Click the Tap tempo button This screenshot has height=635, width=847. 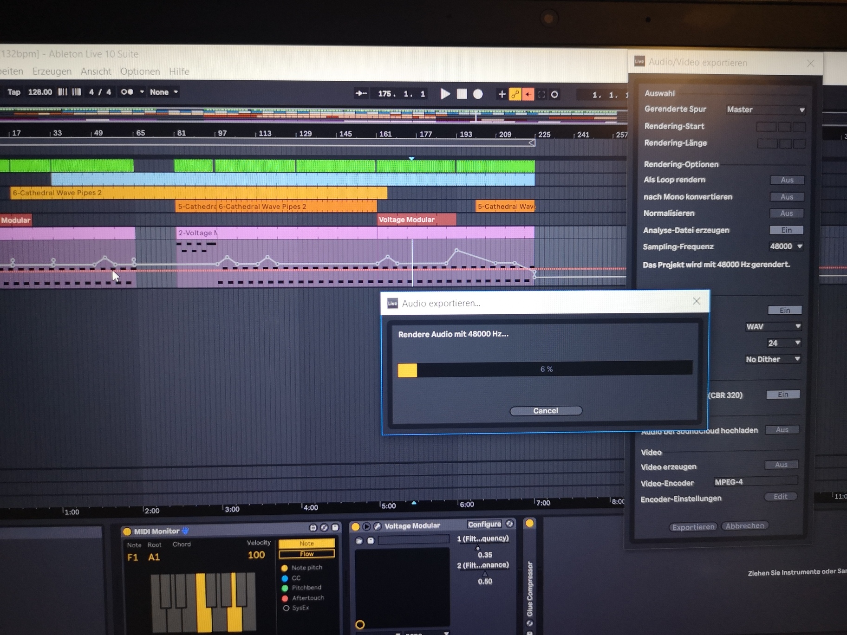[14, 92]
